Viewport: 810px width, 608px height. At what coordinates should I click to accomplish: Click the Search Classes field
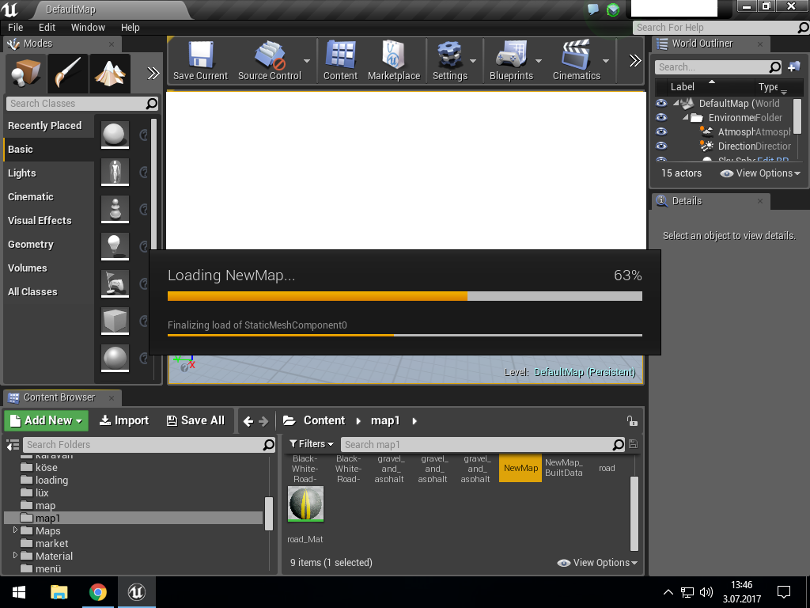[82, 104]
